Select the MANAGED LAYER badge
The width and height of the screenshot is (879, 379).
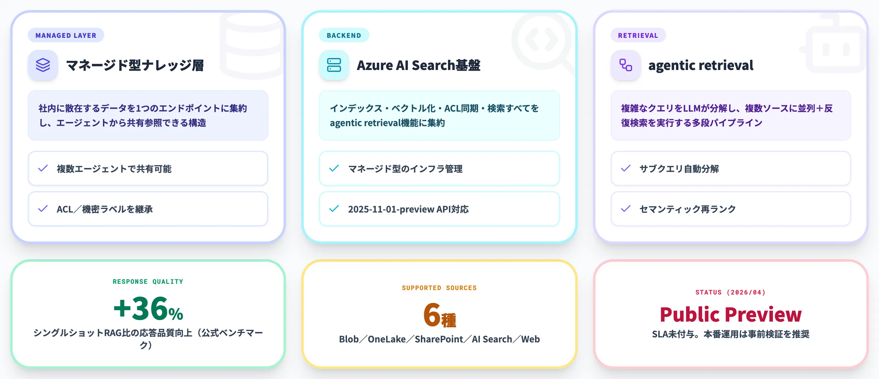pos(66,35)
